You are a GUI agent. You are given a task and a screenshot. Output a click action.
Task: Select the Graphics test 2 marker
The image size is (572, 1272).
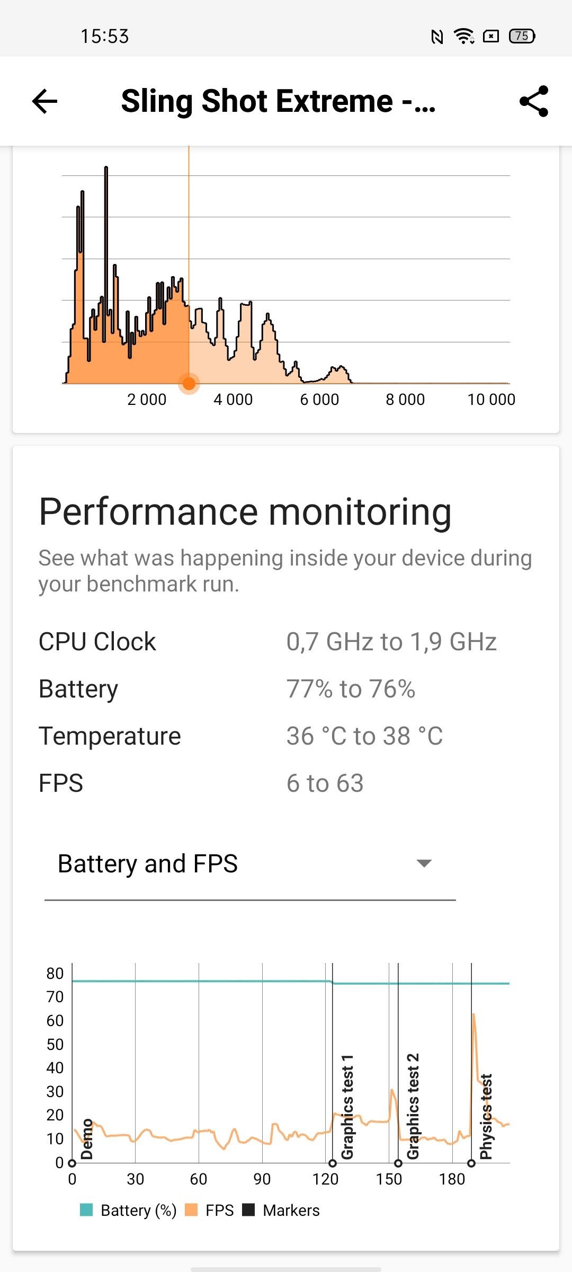(398, 1163)
